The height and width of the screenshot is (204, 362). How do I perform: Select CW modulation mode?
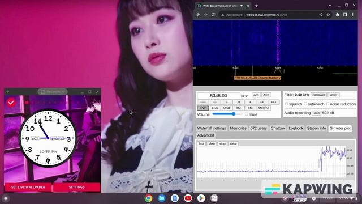[203, 108]
